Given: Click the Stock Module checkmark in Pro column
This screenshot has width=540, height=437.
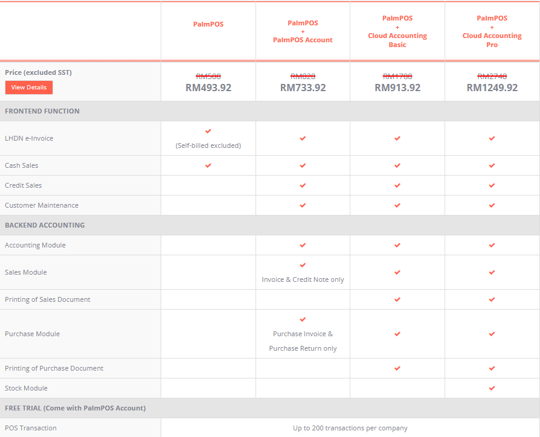Looking at the screenshot, I should coord(492,388).
